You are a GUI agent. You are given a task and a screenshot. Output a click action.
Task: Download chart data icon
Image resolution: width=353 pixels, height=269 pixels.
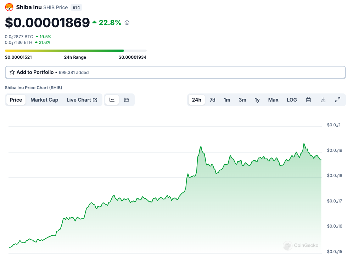(323, 100)
